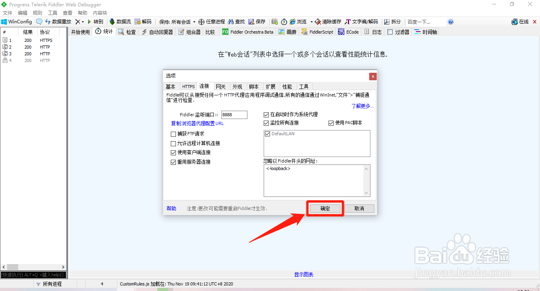Switch to 网关 tab in options
This screenshot has width=540, height=291.
tap(221, 87)
